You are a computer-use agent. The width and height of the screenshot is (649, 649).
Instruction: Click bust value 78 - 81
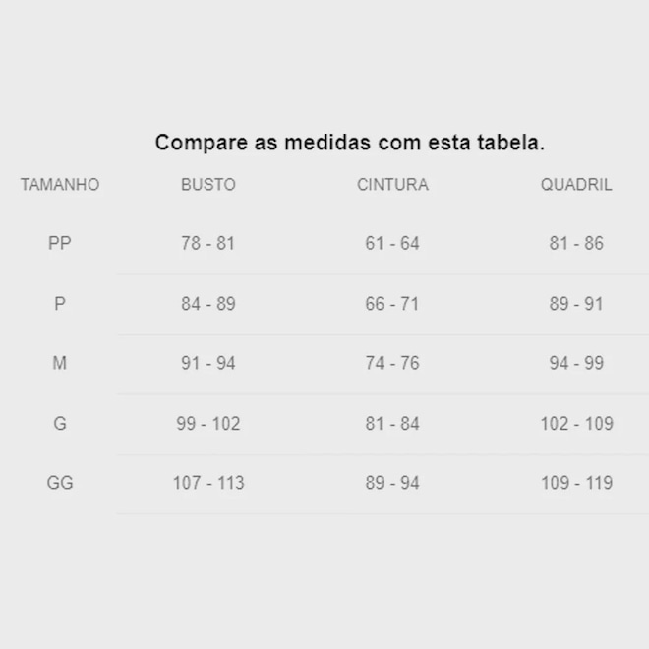207,243
